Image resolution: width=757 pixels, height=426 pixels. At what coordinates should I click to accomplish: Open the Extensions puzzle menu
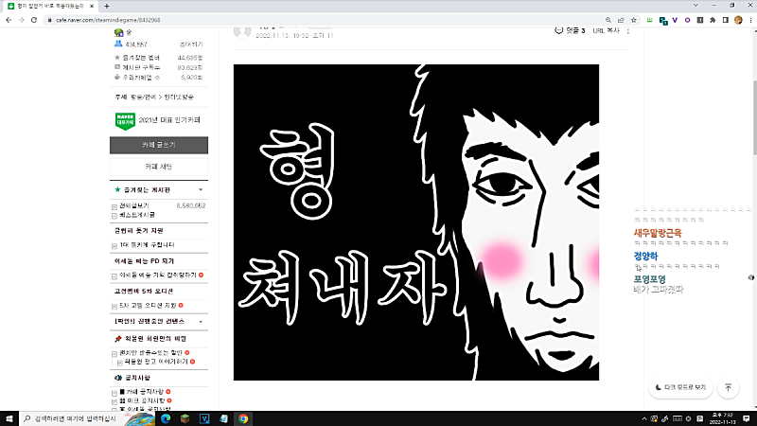[713, 20]
